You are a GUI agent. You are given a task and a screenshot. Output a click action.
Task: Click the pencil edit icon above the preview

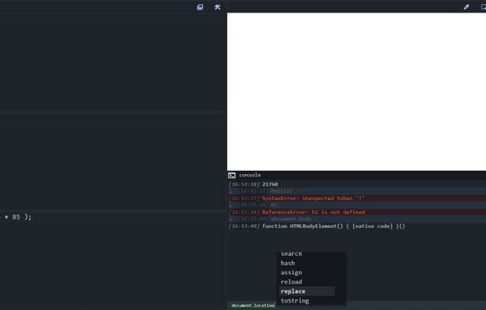click(466, 7)
